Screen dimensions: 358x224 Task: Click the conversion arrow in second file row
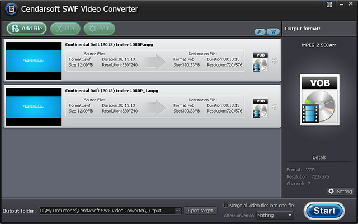[155, 108]
